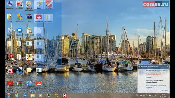Select the question-mark help document icon
This screenshot has width=175, height=98.
tap(39, 4)
